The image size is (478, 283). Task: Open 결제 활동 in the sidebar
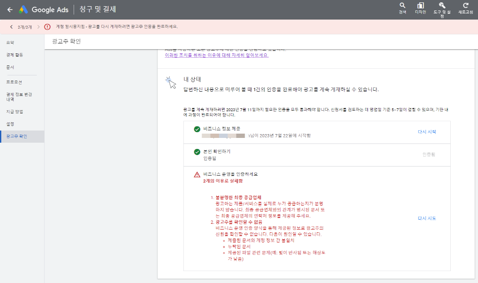15,55
